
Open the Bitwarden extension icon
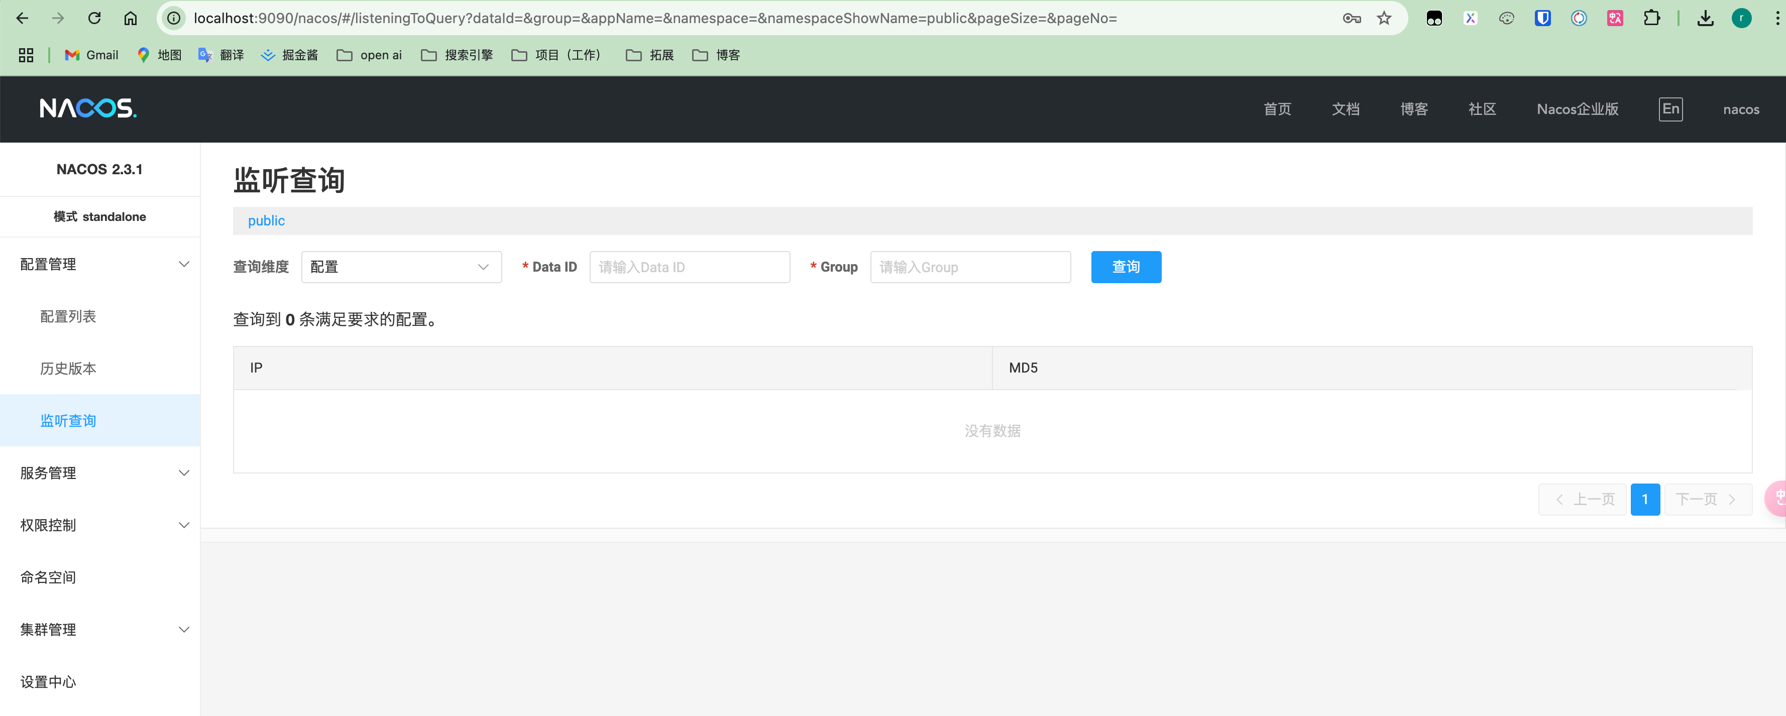click(1542, 18)
